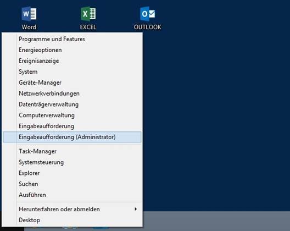The image size is (290, 231).
Task: Open Datenträgerverwaltung
Action: (72, 105)
